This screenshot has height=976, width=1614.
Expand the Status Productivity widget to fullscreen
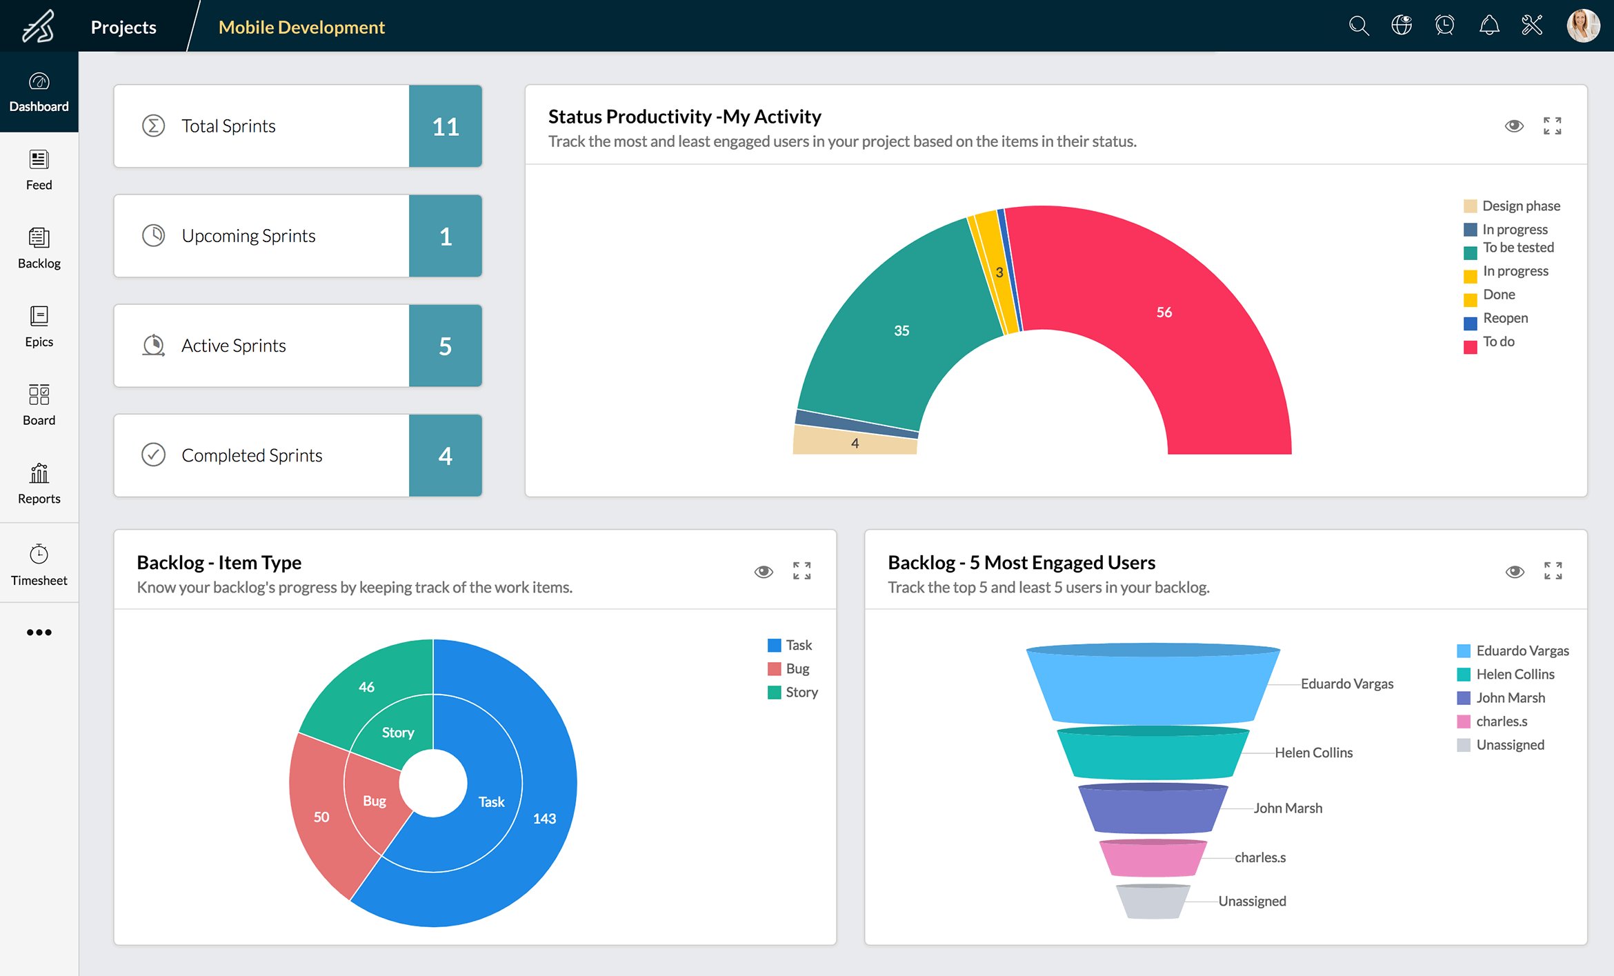1553,126
